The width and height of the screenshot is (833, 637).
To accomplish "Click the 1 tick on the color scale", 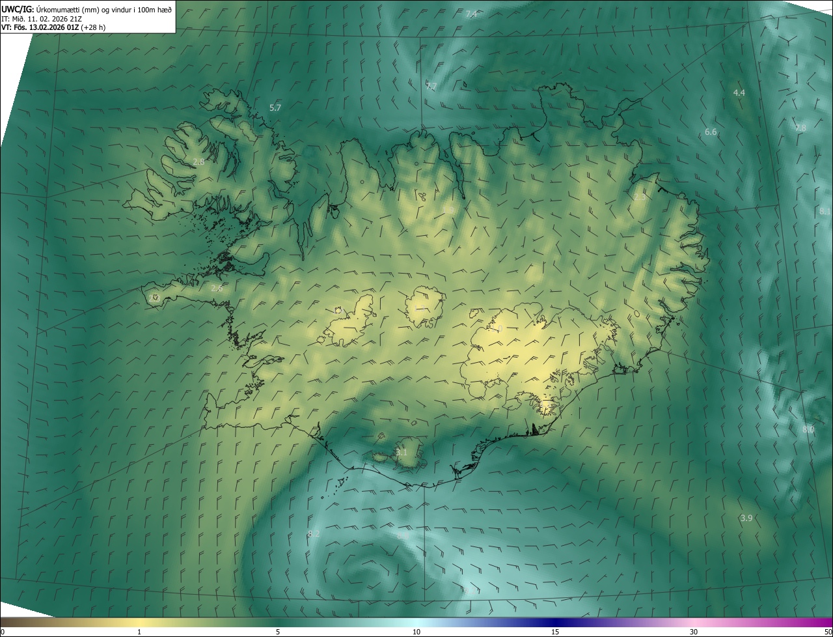I will coord(139,632).
